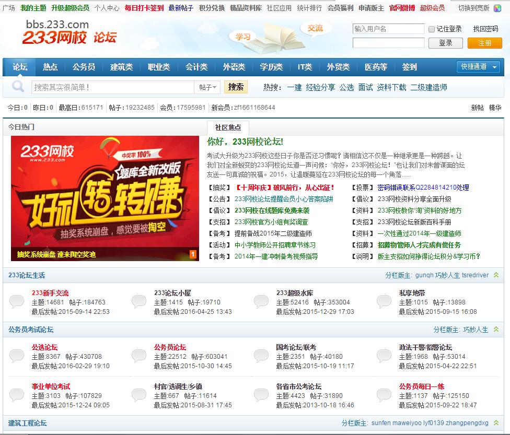This screenshot has width=510, height=435.
Task: Open the 精华 link
Action: pyautogui.click(x=495, y=108)
